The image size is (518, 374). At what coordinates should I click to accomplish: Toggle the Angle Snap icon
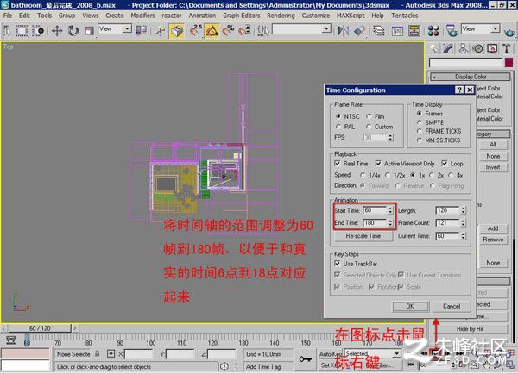[212, 31]
